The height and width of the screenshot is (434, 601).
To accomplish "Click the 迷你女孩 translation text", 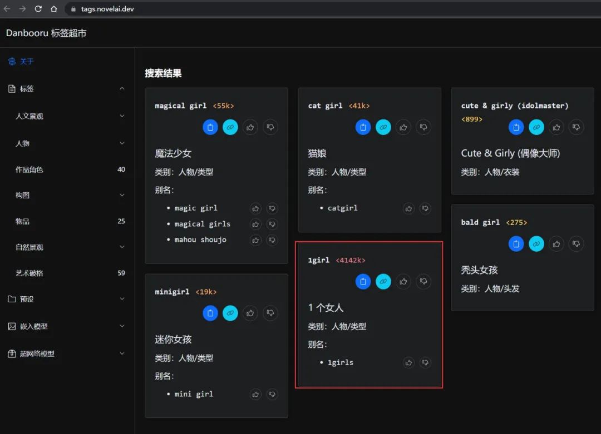I will (x=173, y=340).
